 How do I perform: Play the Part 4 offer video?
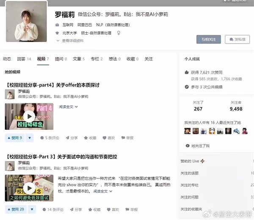[29, 116]
